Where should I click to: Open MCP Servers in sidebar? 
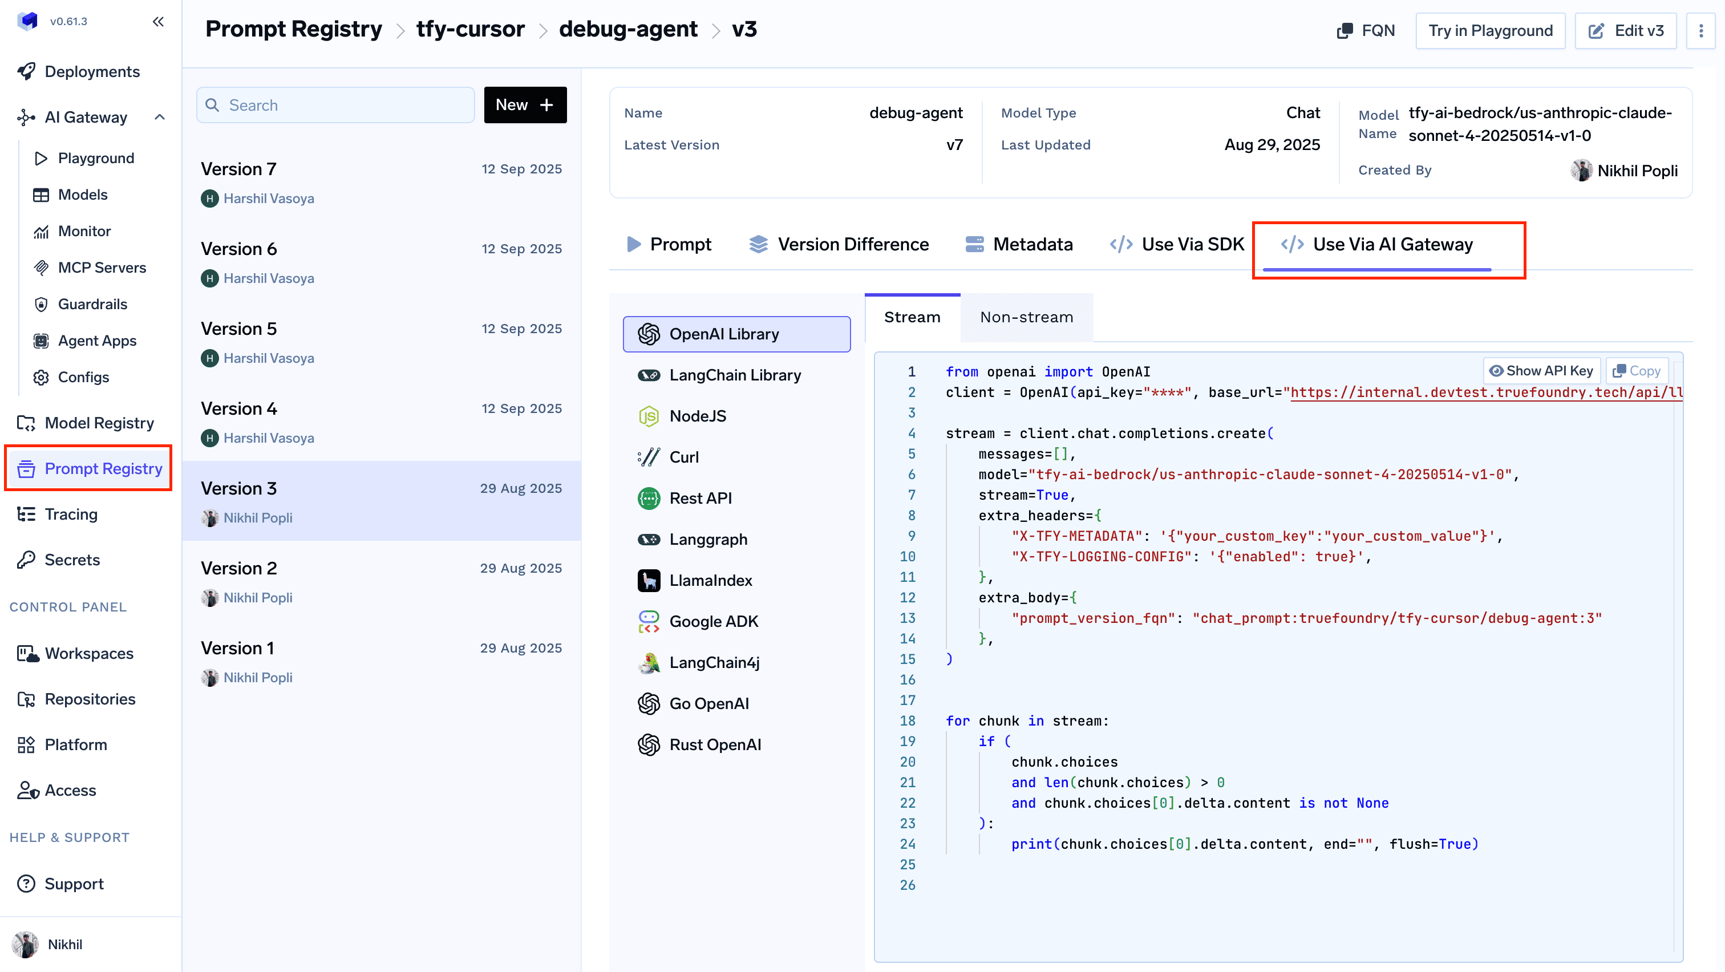click(102, 267)
